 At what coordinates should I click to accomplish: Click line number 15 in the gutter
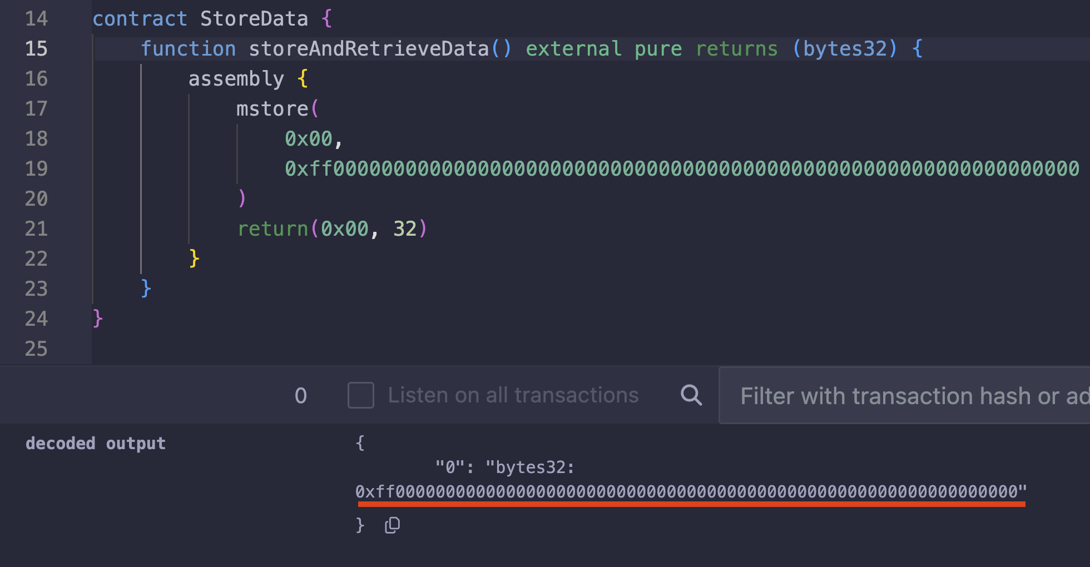tap(36, 48)
